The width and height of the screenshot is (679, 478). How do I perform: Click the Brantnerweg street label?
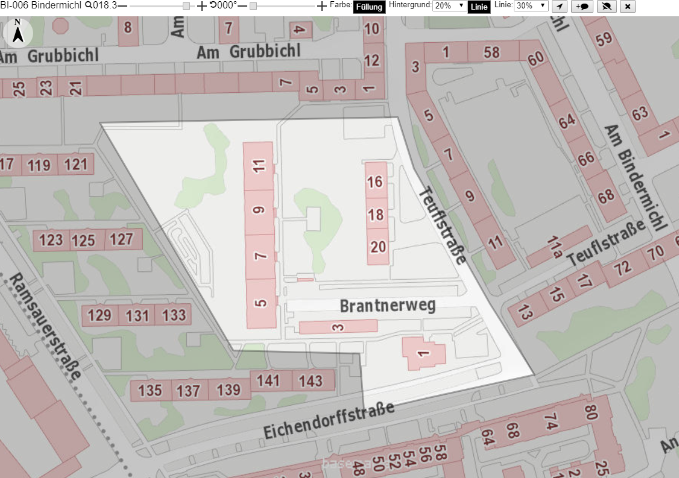point(388,306)
